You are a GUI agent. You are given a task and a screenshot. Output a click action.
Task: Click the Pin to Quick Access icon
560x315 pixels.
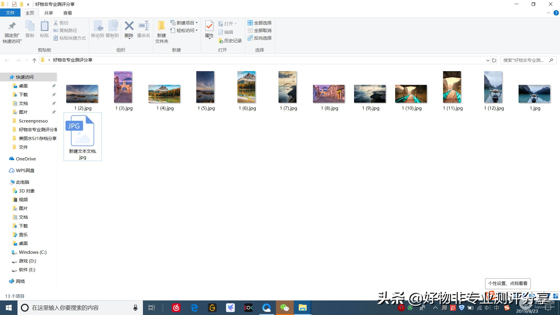tap(12, 26)
